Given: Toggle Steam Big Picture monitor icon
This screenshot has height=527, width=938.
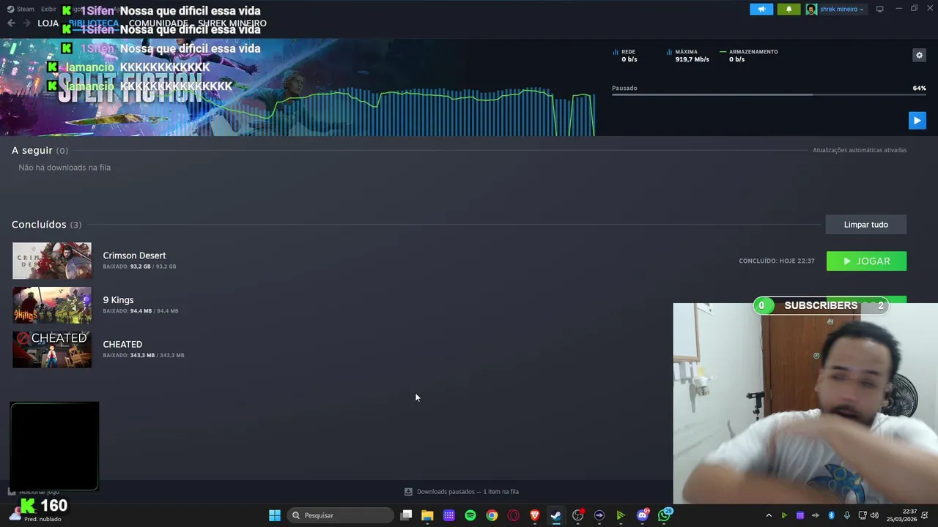Looking at the screenshot, I should pos(879,9).
